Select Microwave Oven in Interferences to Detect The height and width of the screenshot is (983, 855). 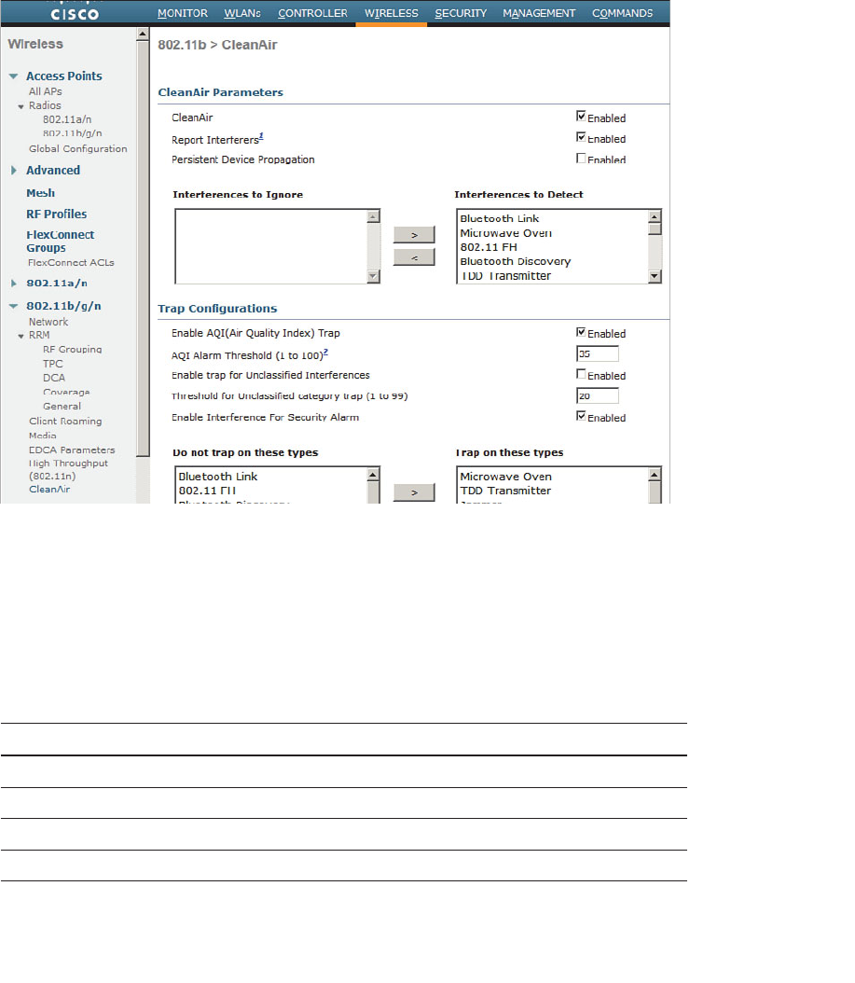tap(506, 233)
